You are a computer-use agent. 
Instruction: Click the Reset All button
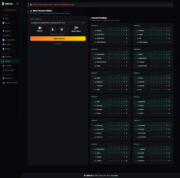[x=58, y=44]
